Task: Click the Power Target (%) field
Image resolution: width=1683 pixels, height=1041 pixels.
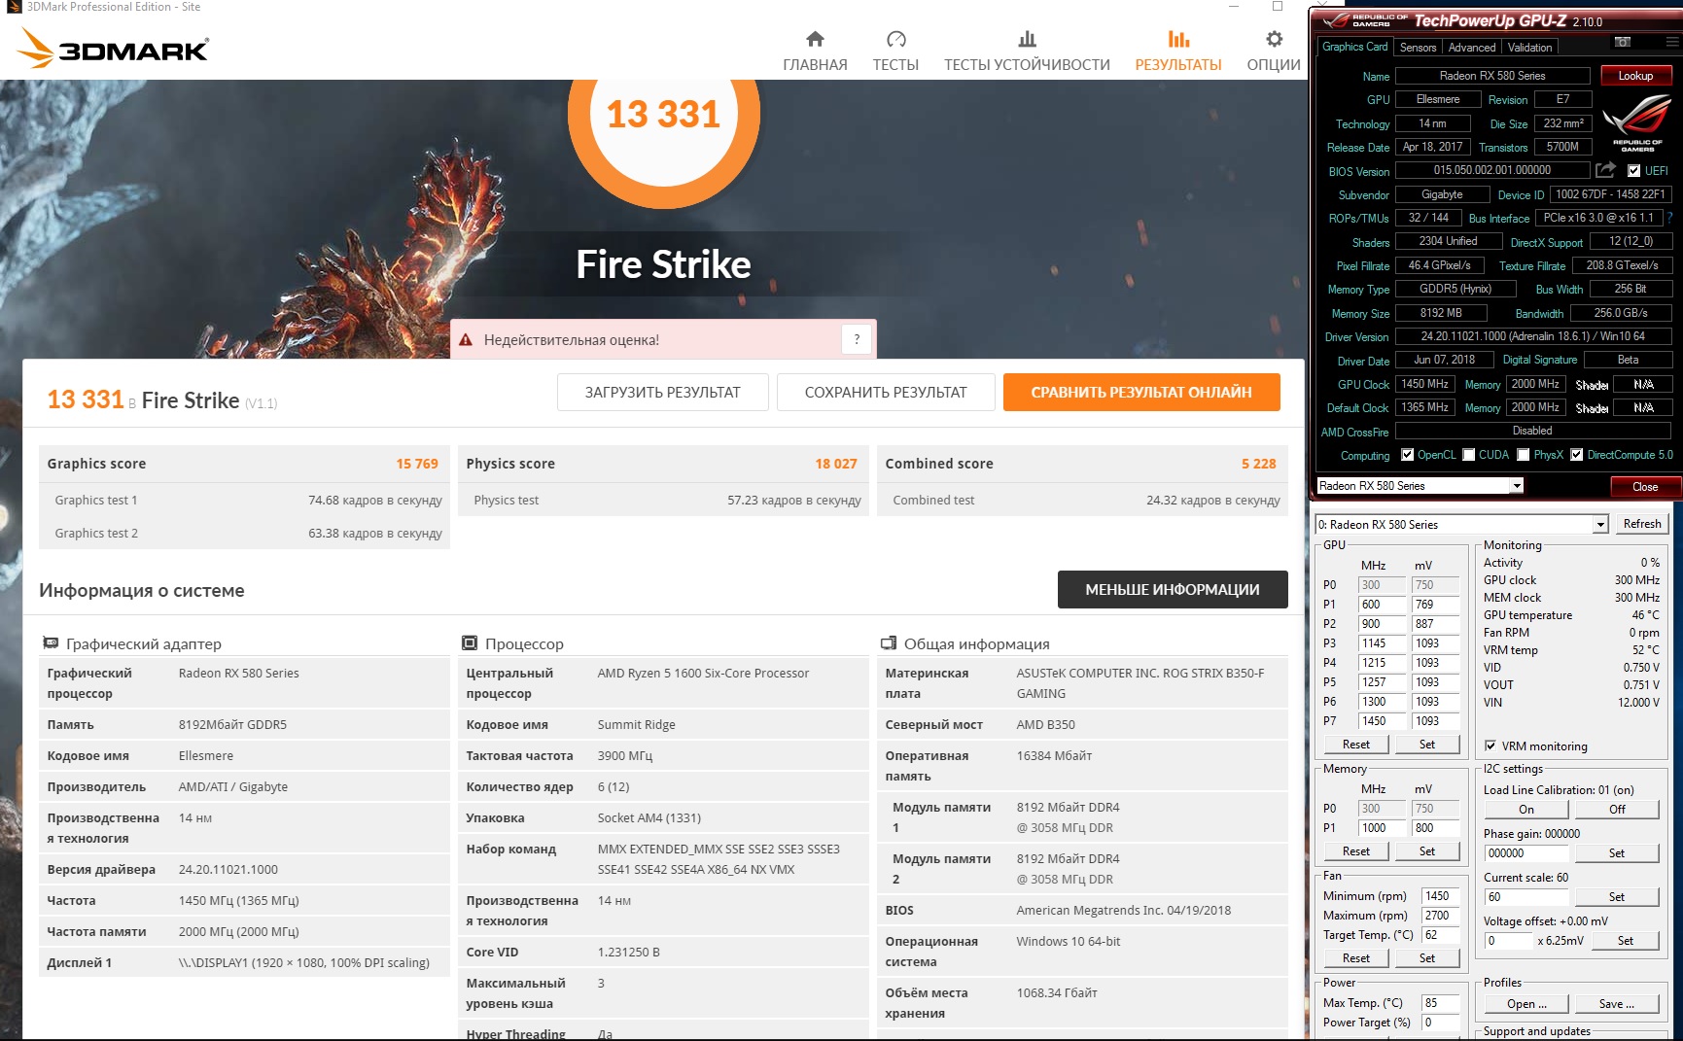Action: pos(1440,1023)
